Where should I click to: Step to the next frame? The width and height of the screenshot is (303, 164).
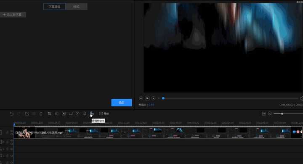click(x=154, y=98)
